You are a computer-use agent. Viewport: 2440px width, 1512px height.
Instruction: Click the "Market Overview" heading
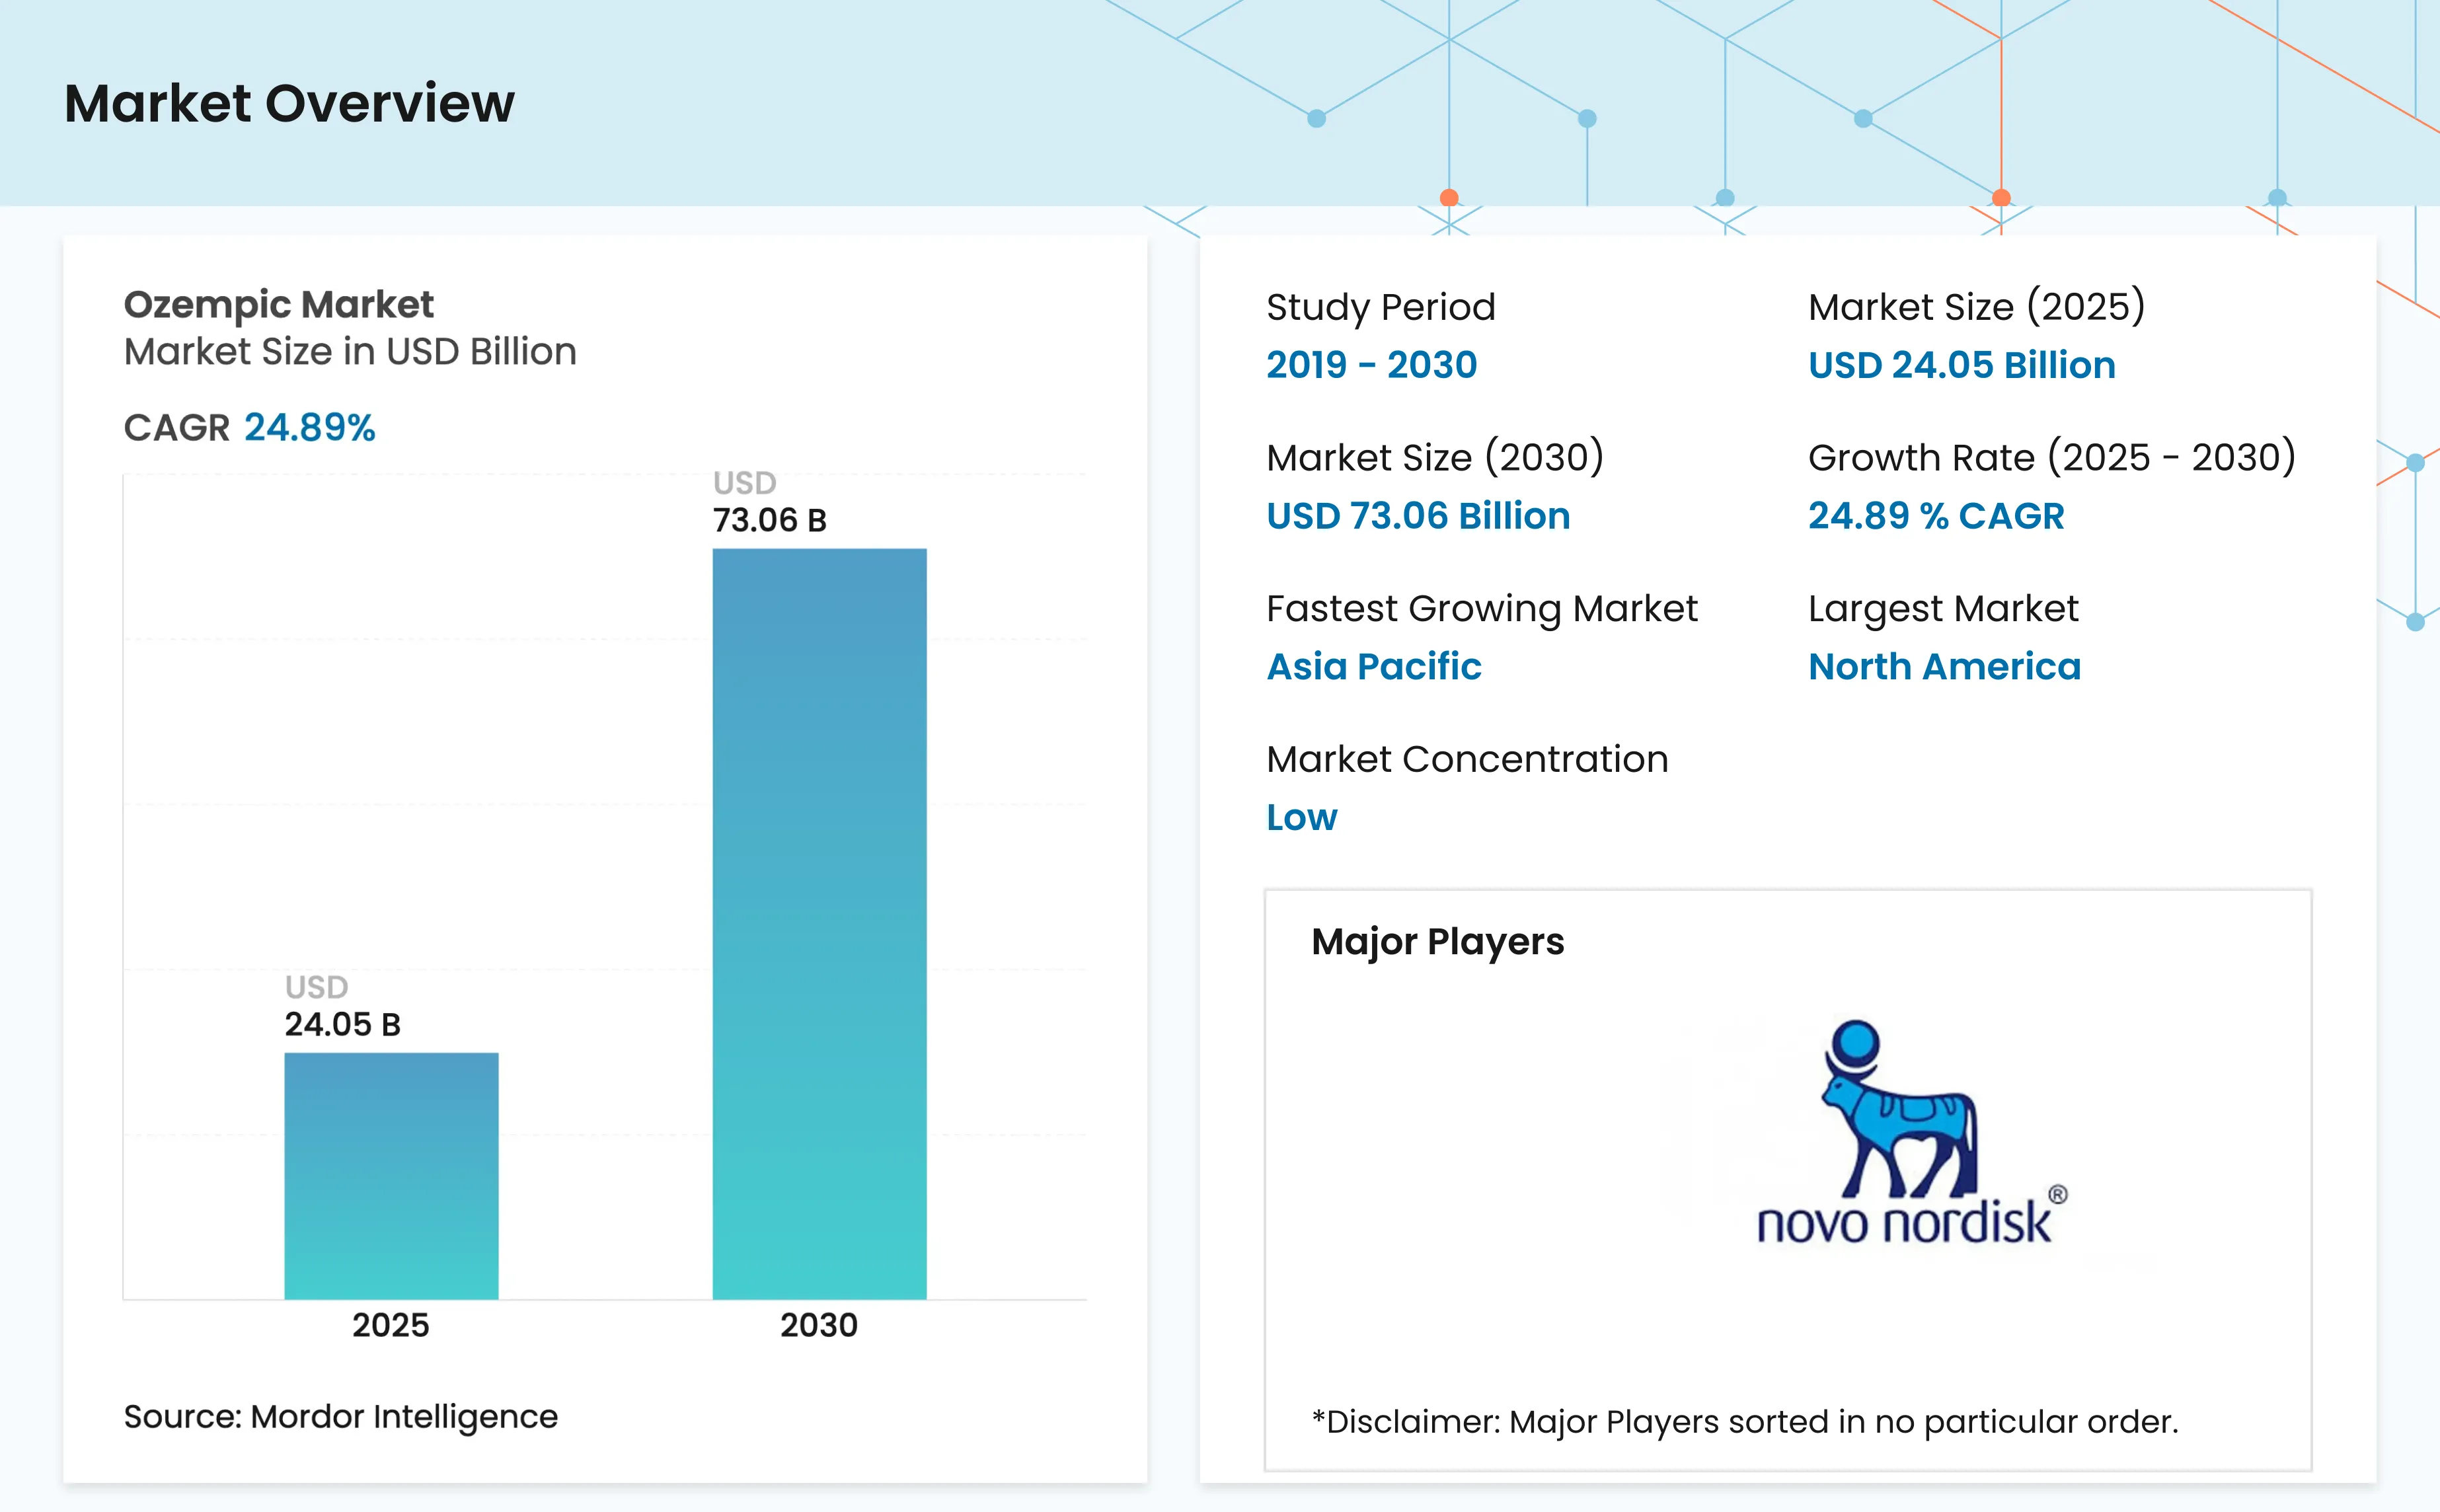point(289,103)
